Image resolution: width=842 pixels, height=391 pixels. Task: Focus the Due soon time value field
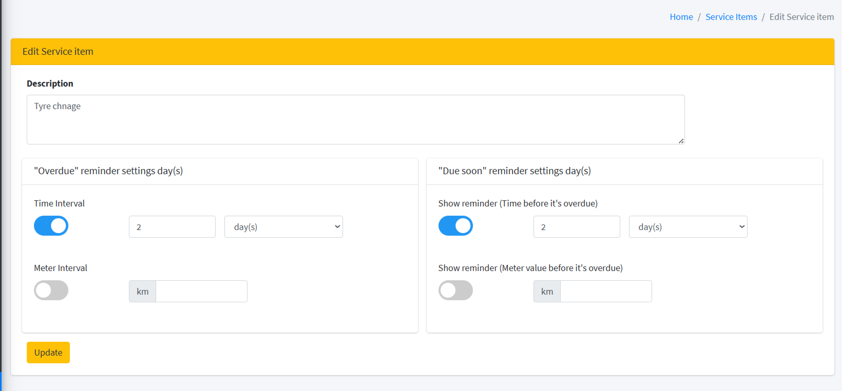coord(577,227)
